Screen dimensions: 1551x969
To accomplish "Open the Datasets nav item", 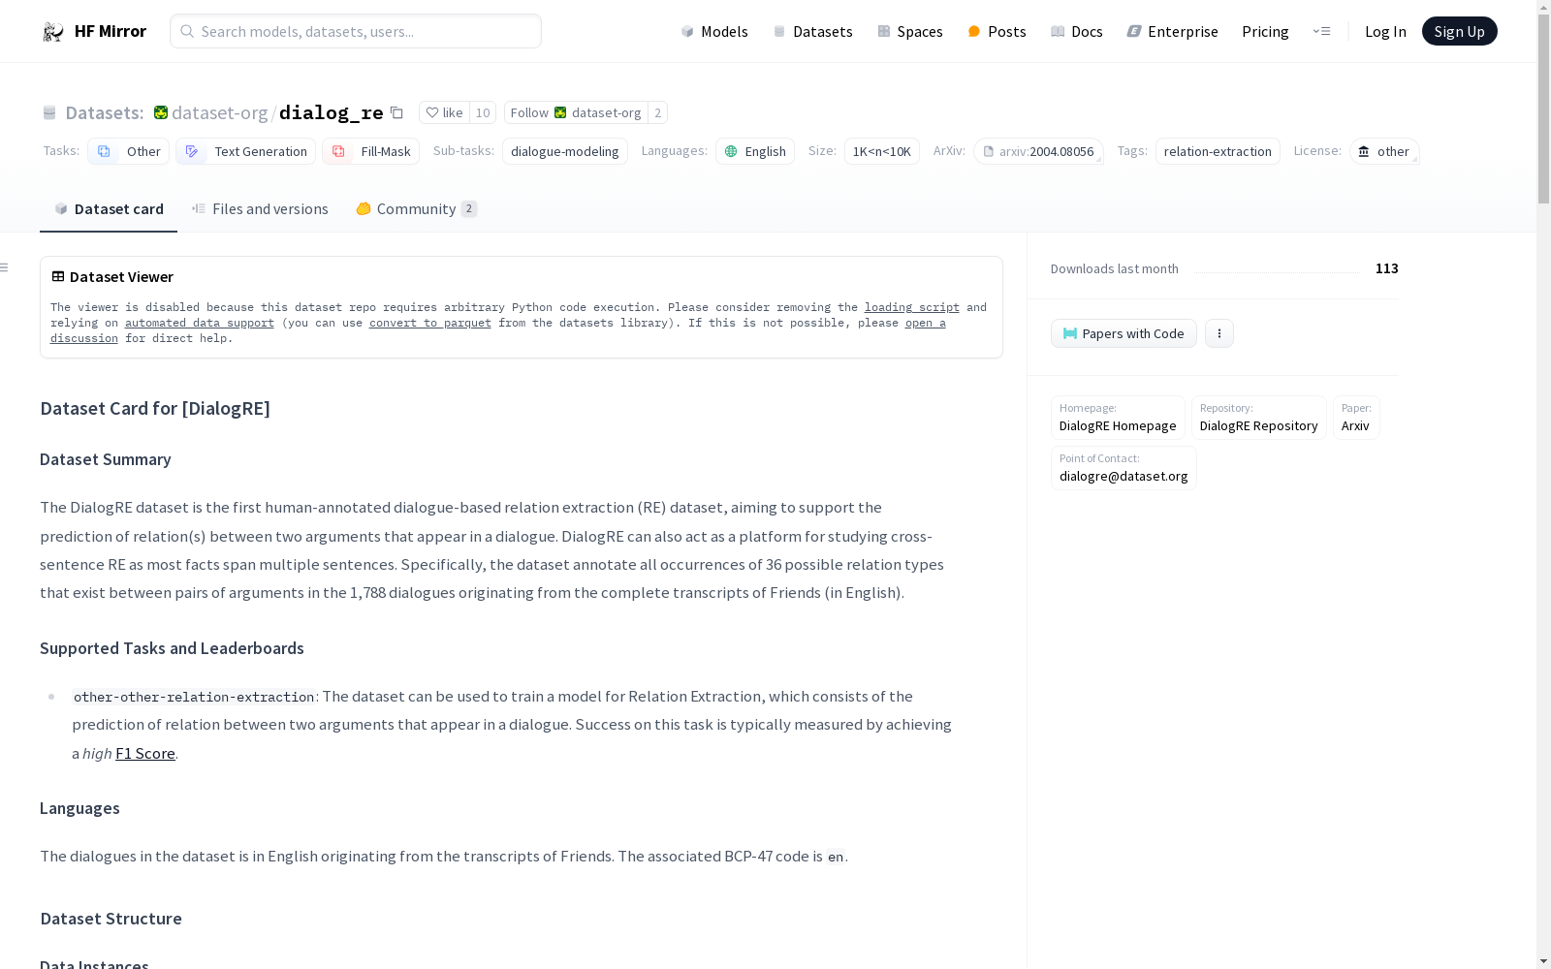I will 812,31.
